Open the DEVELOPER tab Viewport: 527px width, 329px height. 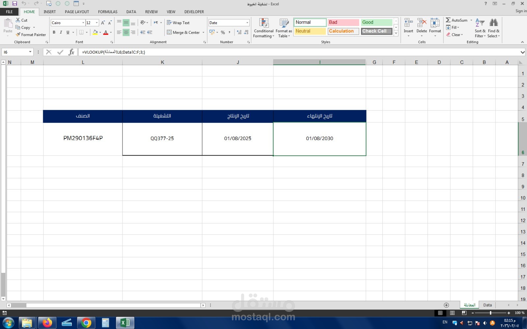coord(194,12)
